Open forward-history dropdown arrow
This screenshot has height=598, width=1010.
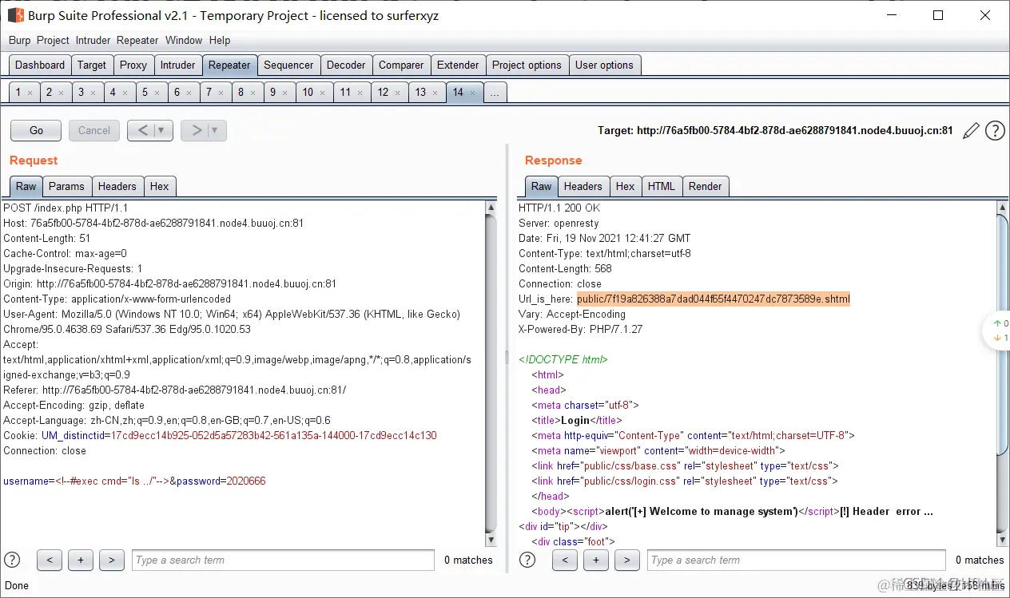click(217, 130)
